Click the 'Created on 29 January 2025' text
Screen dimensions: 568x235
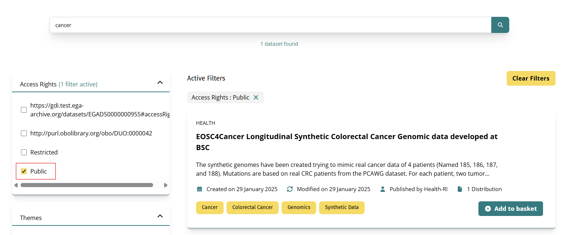pos(242,189)
